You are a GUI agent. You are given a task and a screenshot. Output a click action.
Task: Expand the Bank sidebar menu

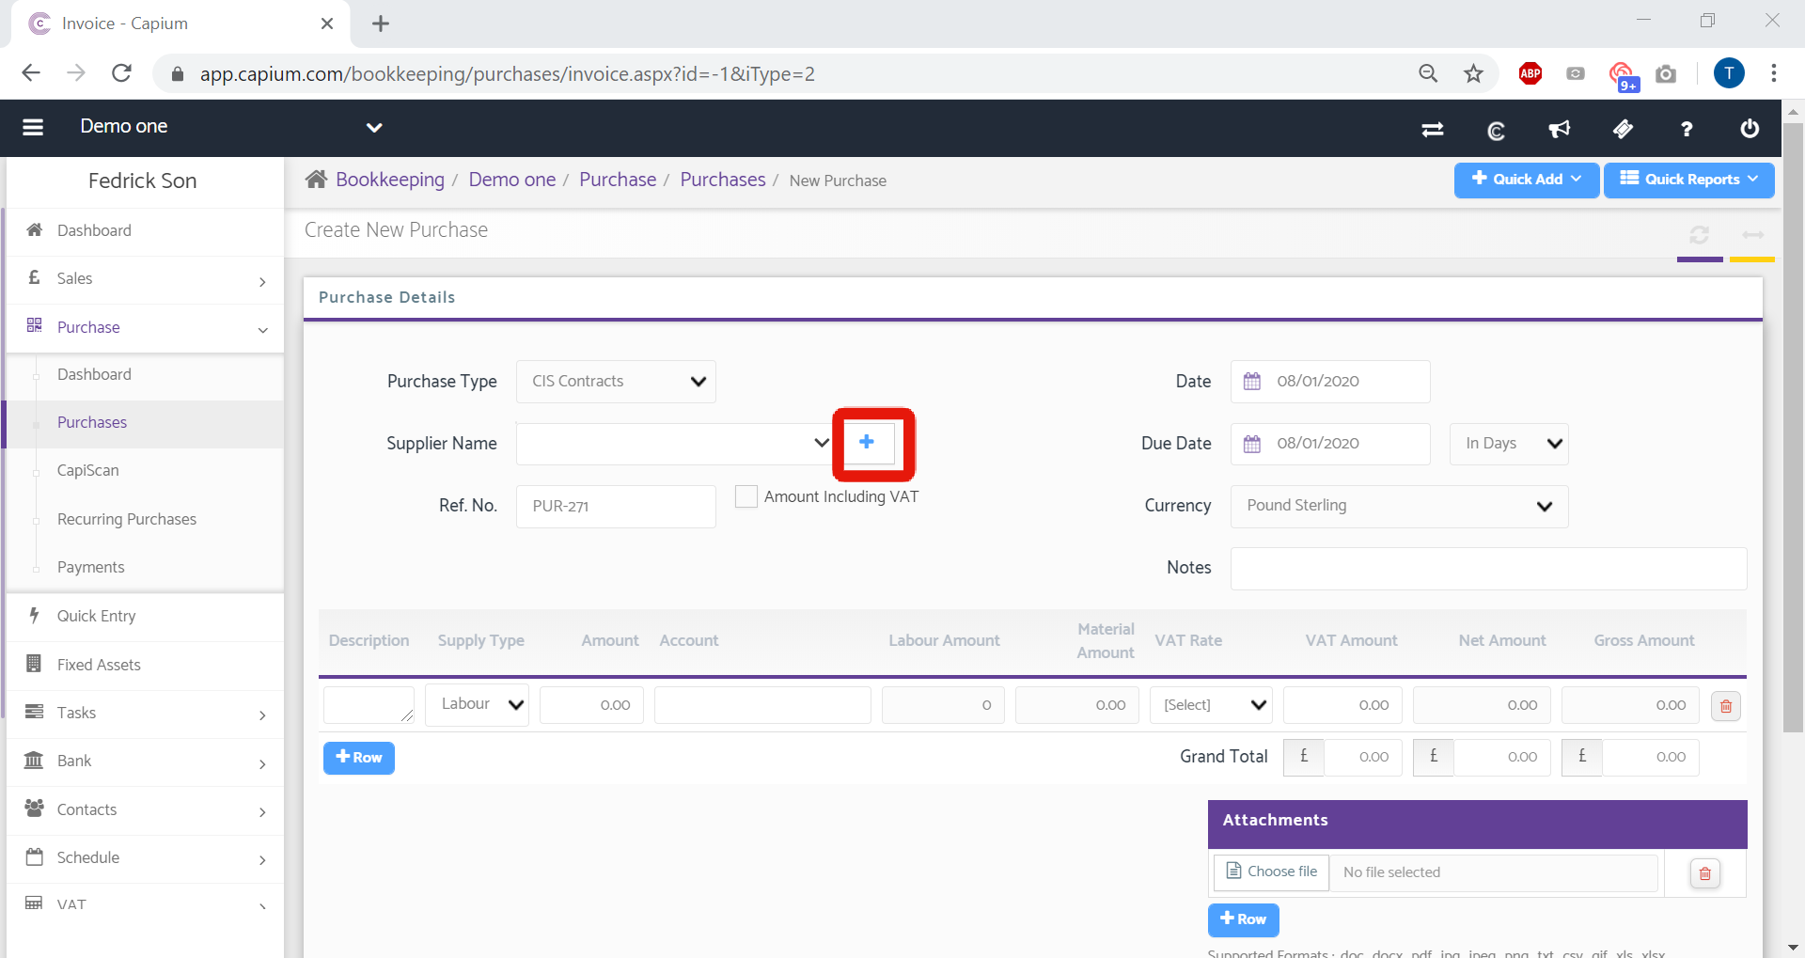[x=146, y=762]
